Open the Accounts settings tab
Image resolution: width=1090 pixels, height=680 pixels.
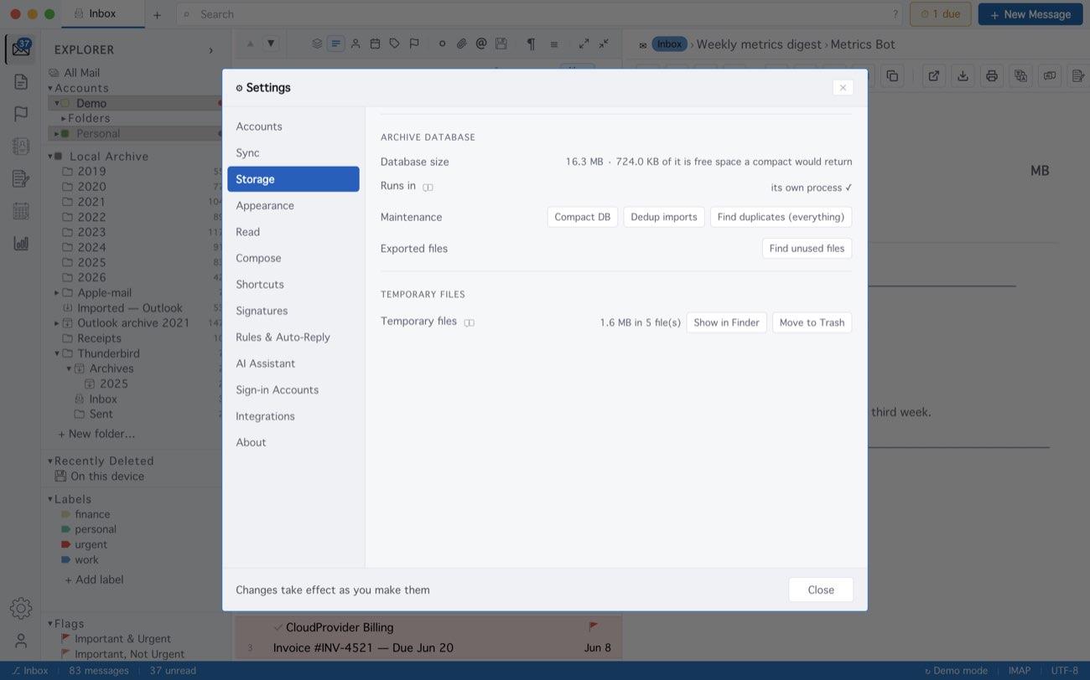click(293, 126)
